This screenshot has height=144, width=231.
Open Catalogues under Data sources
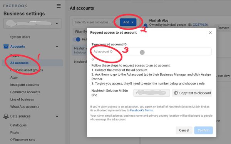pos(18,125)
